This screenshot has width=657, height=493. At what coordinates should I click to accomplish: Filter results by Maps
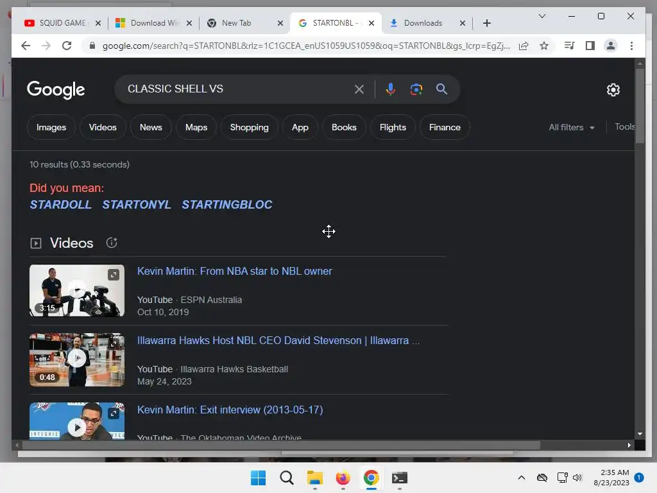point(196,128)
